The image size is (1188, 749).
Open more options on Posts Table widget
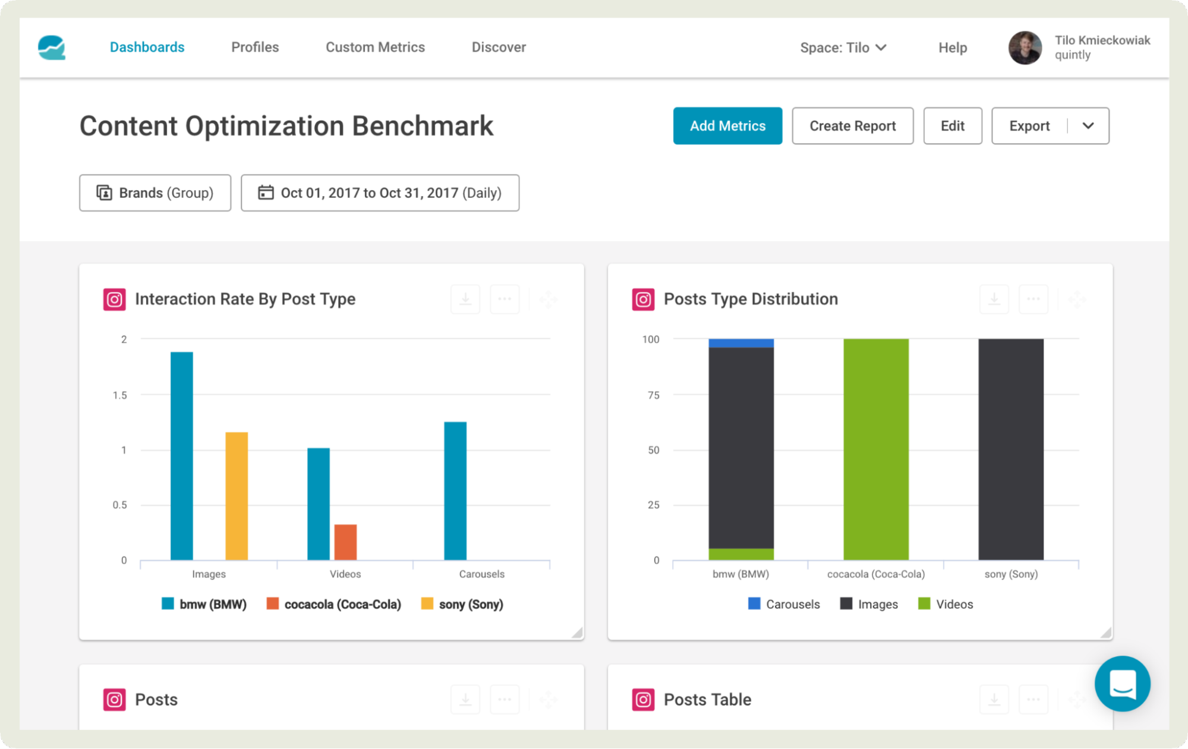[1033, 700]
